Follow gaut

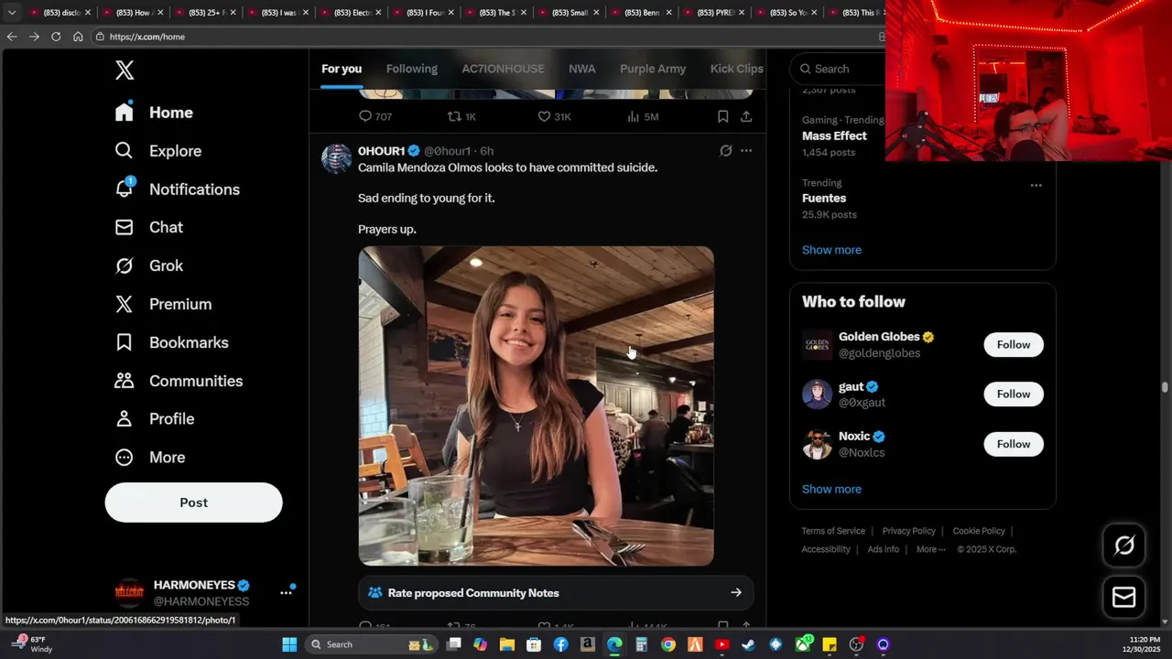[x=1013, y=394]
